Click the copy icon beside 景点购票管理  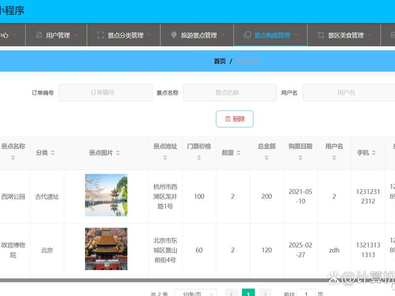click(247, 35)
